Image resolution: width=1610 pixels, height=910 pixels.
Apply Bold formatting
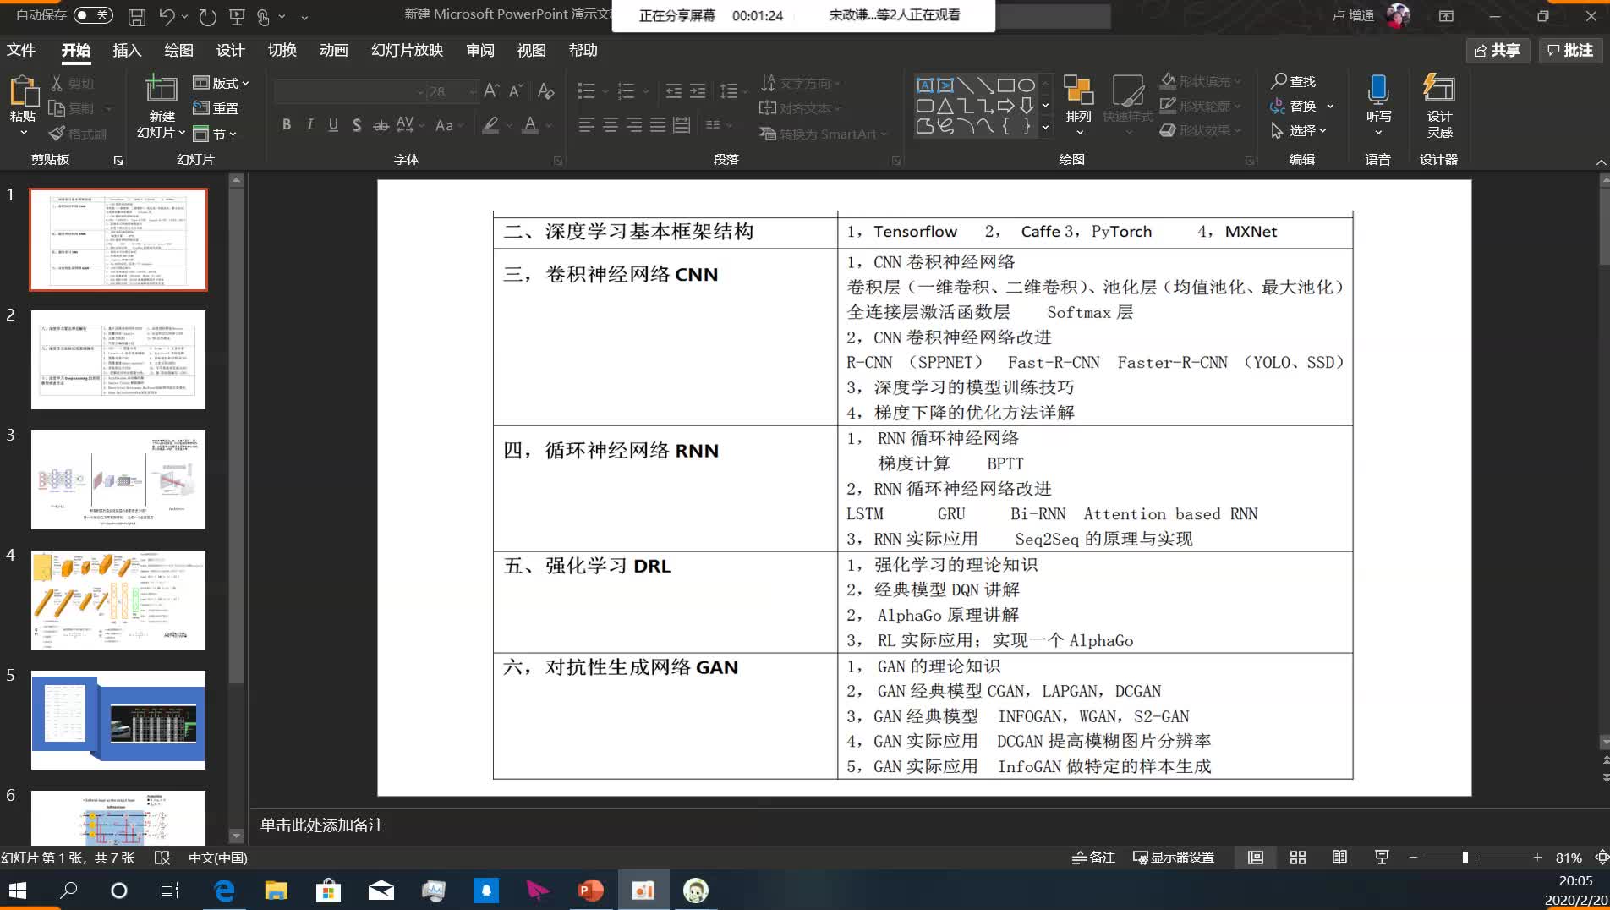point(287,125)
